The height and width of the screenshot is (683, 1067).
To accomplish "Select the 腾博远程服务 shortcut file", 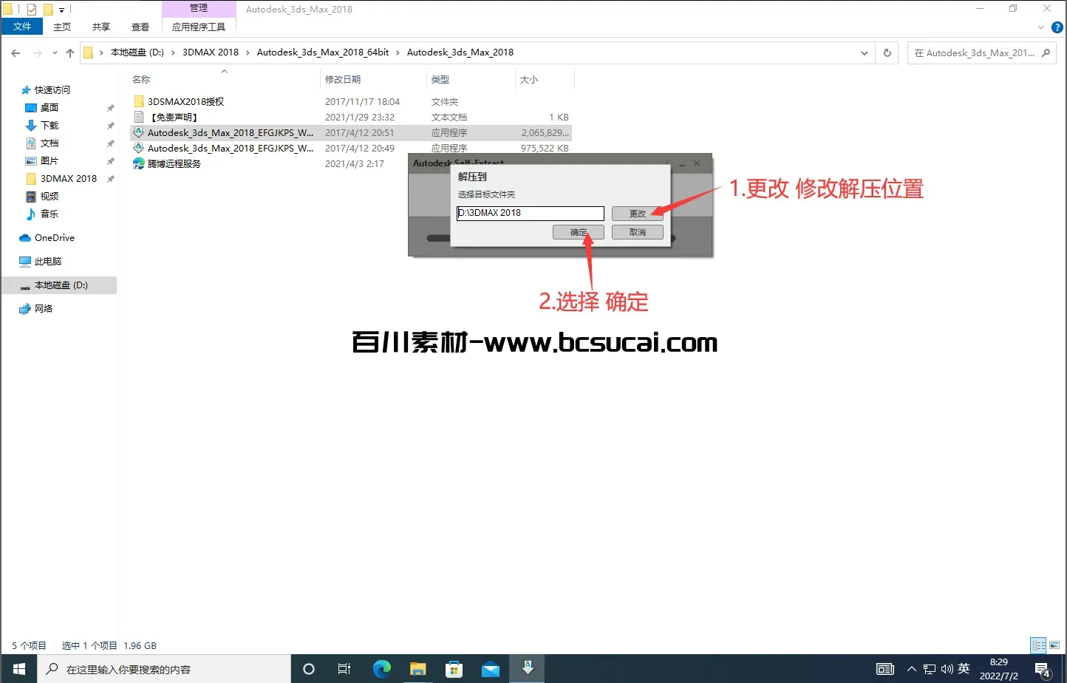I will pyautogui.click(x=174, y=164).
